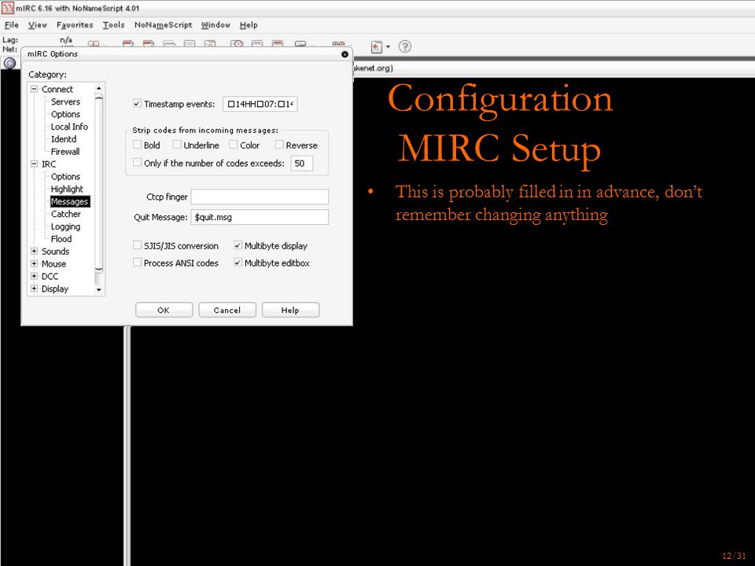Click the category list scrollbar thumb

pyautogui.click(x=99, y=182)
